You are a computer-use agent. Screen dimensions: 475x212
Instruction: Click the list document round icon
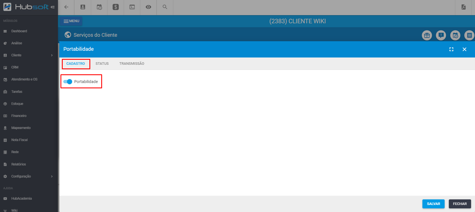click(469, 35)
